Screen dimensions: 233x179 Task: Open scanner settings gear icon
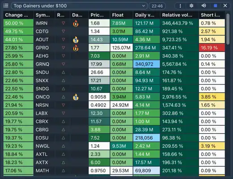pos(191,6)
